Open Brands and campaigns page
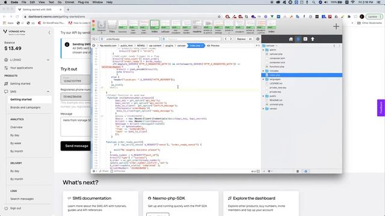Viewport: 385px width, 216px height. click(25, 107)
